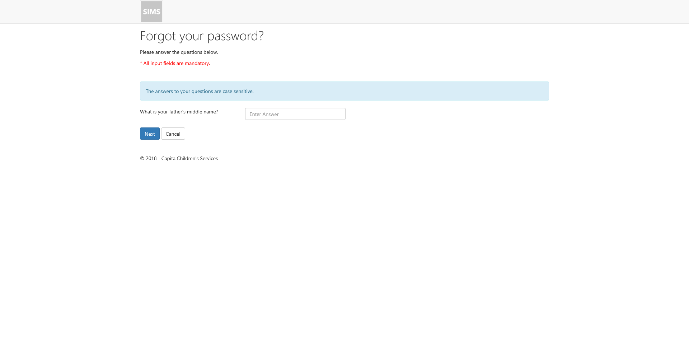The image size is (689, 345).
Task: Click the red asterisk before "All input"
Action: pyautogui.click(x=141, y=63)
